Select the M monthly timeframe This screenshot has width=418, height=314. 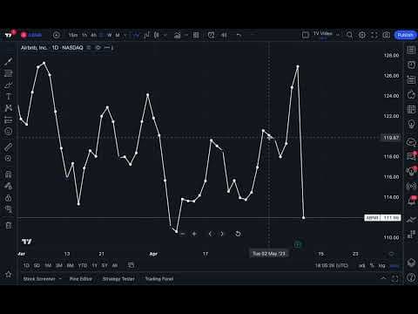118,35
